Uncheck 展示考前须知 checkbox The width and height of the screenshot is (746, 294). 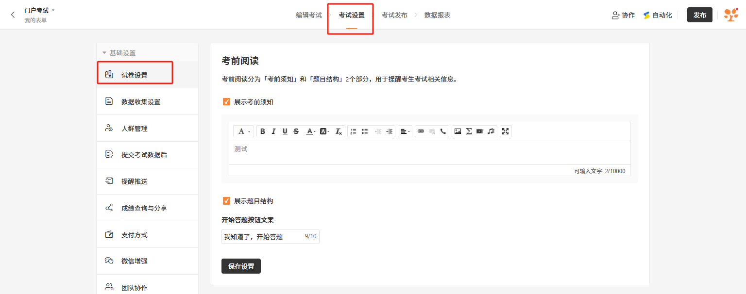[226, 102]
